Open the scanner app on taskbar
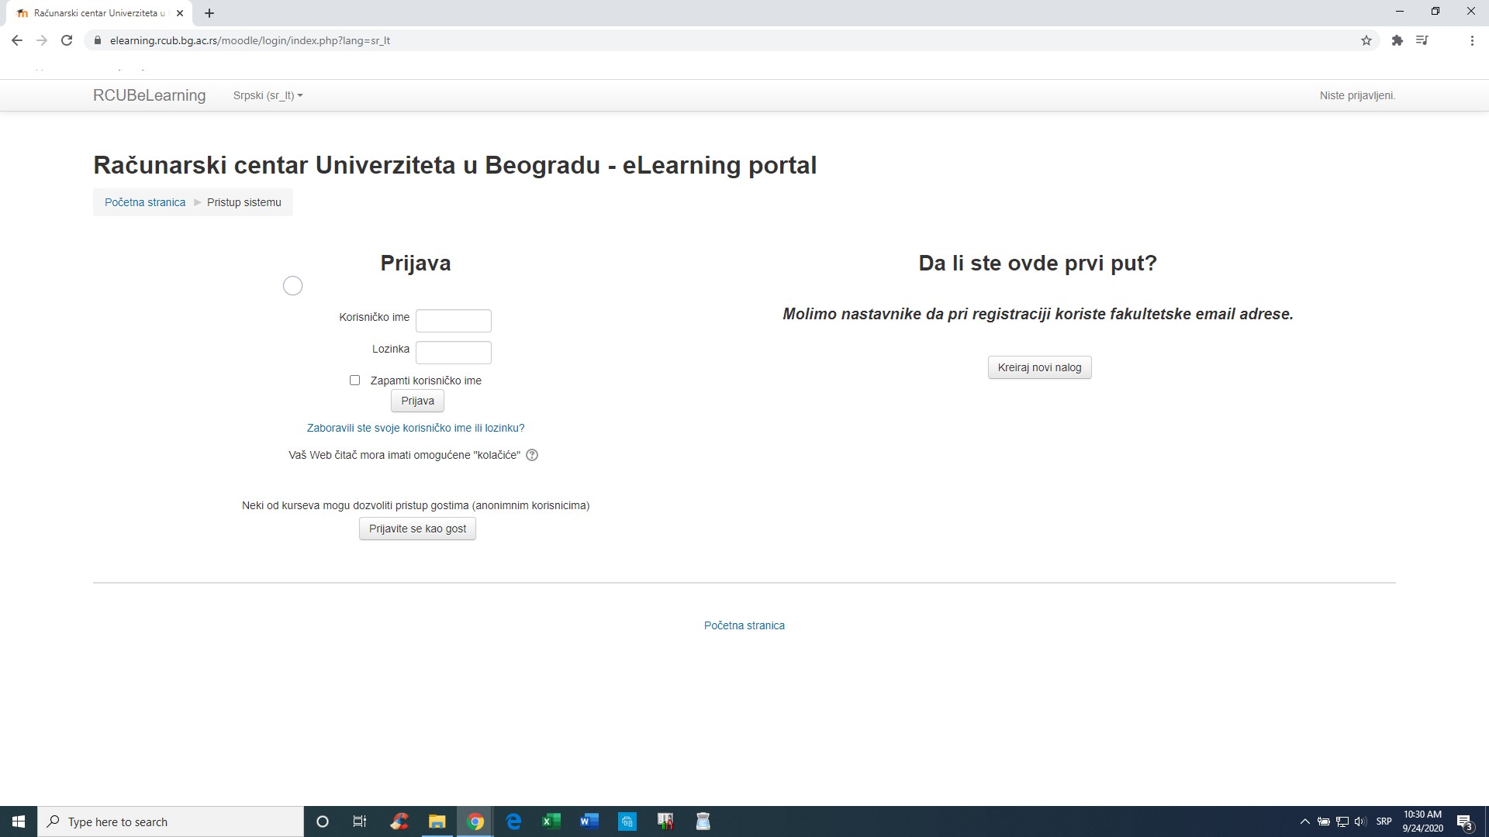This screenshot has height=837, width=1489. [703, 821]
